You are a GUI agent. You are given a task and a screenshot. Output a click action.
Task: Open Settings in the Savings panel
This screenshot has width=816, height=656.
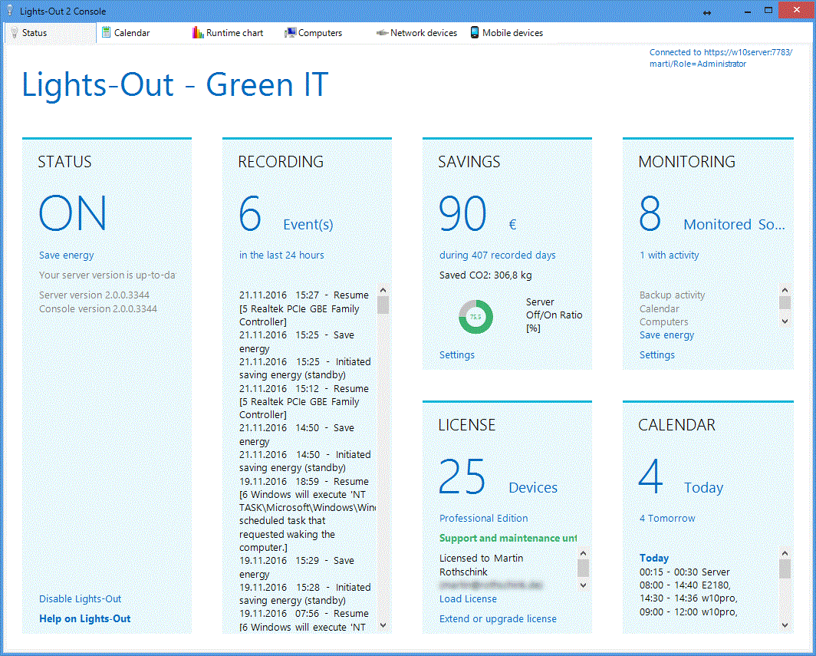(x=457, y=354)
